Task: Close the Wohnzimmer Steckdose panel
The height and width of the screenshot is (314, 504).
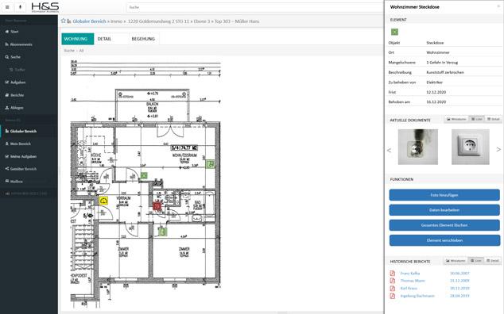Action: [498, 6]
